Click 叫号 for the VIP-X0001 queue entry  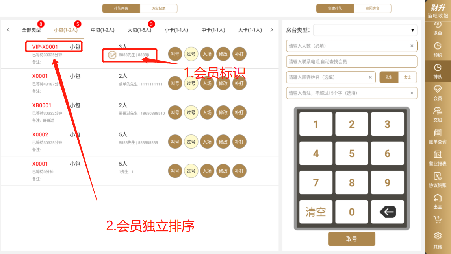point(175,54)
